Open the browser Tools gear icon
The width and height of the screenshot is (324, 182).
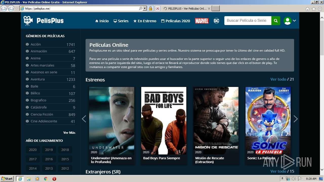coord(320,9)
